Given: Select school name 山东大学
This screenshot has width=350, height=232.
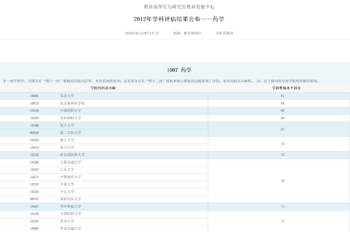Looking at the screenshot, I should pyautogui.click(x=67, y=170).
